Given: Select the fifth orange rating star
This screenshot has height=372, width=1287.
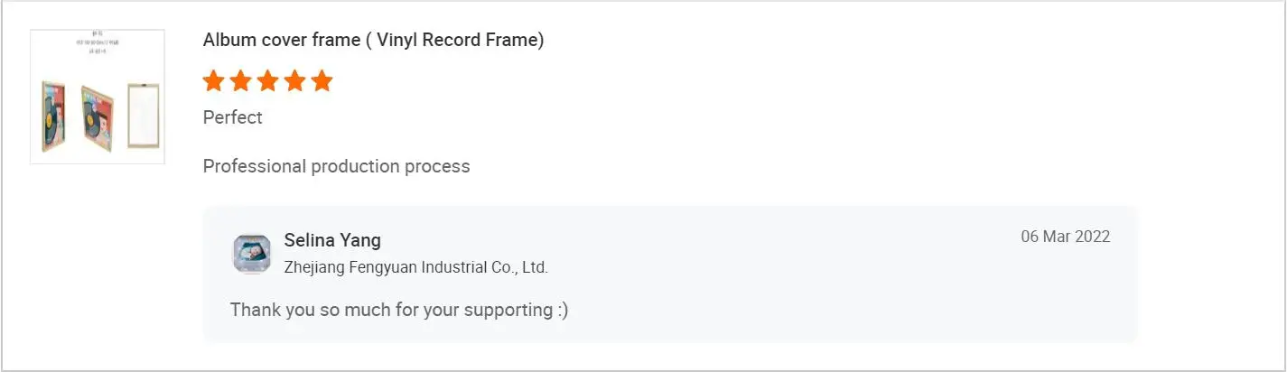Looking at the screenshot, I should point(322,81).
